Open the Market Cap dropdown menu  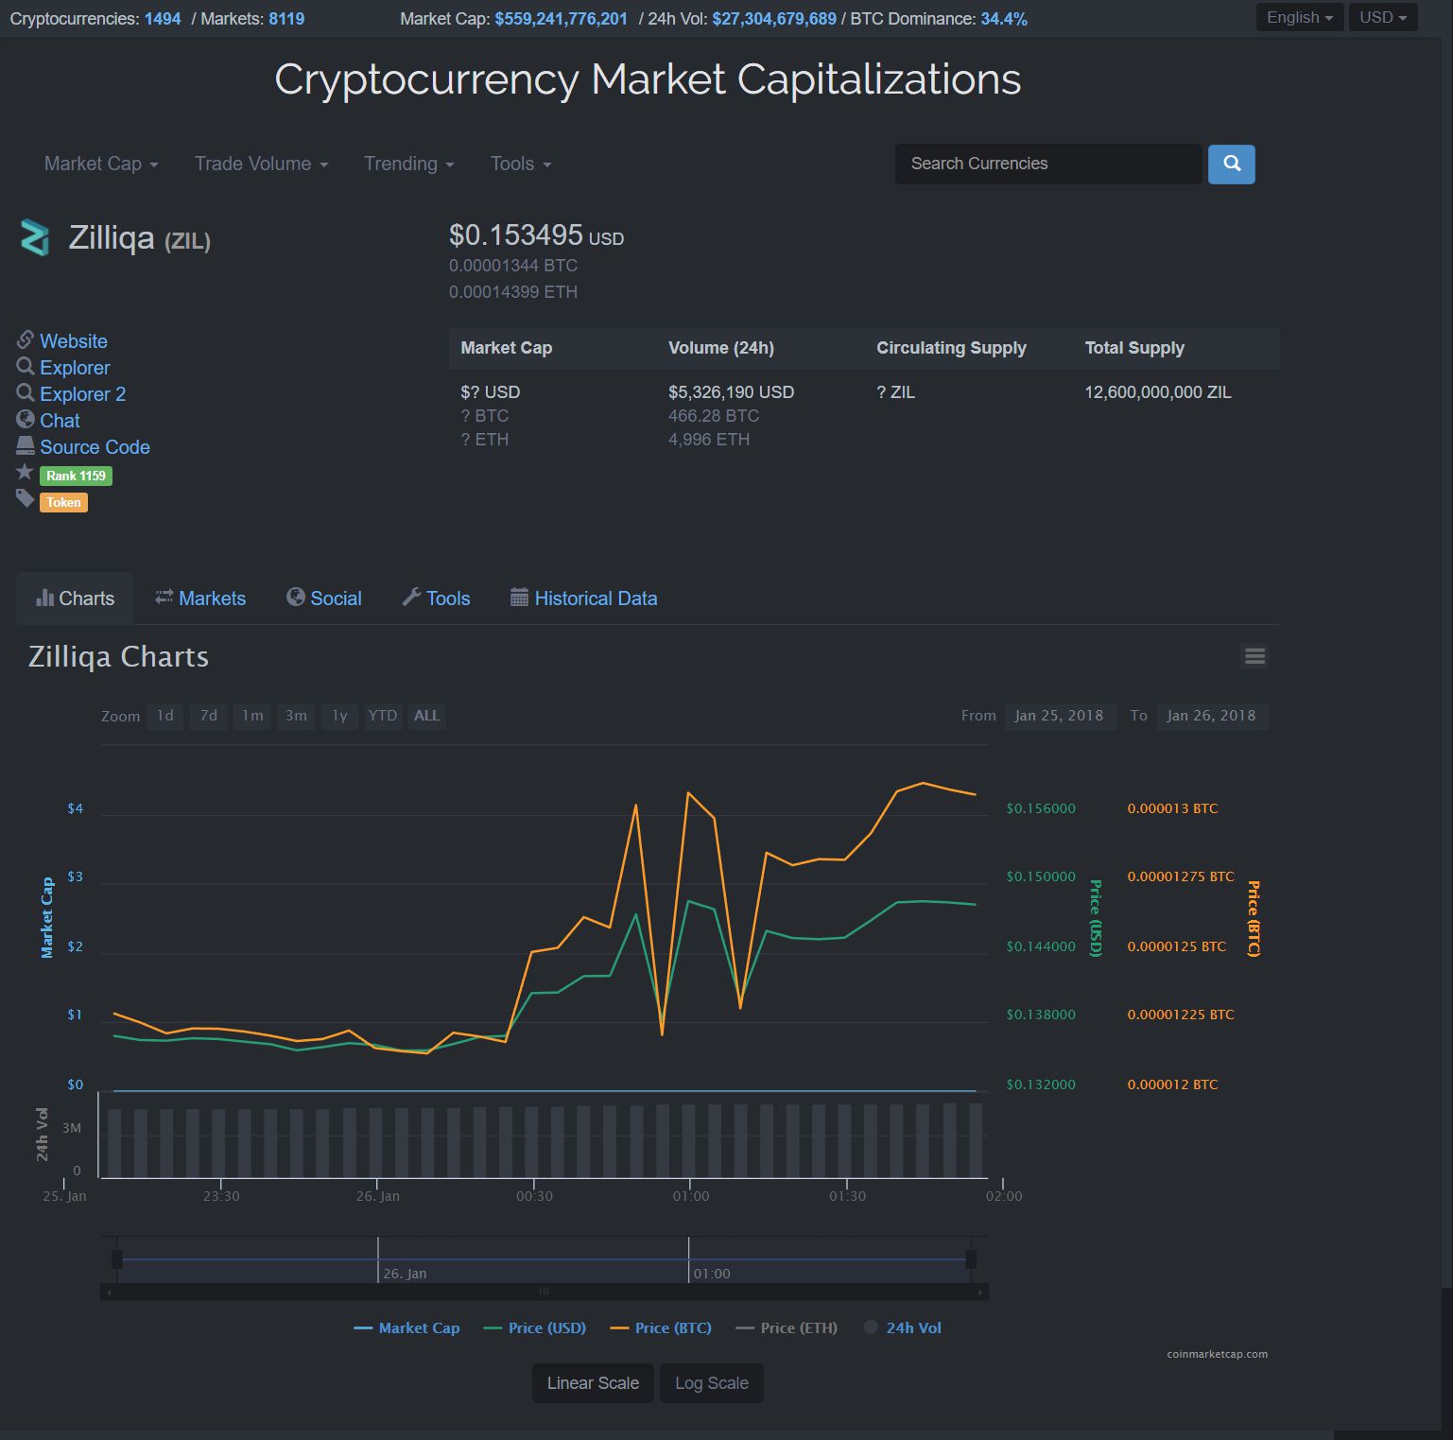(101, 164)
